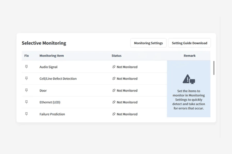Click the Status column header
Viewport: 232px width, 154px height.
coord(116,56)
